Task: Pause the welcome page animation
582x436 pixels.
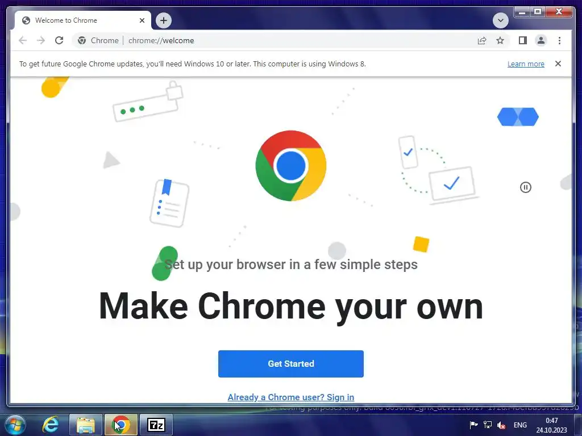Action: point(526,187)
